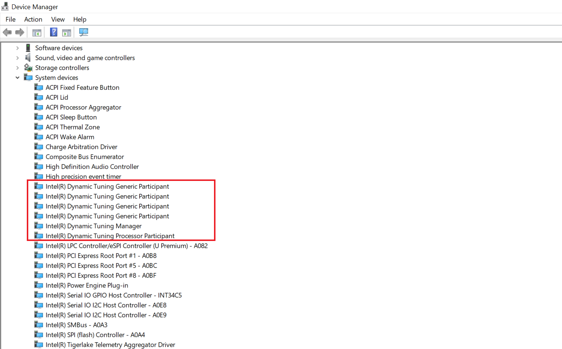Image resolution: width=562 pixels, height=349 pixels.
Task: Select Composite Bus Enumerator device
Action: [85, 157]
